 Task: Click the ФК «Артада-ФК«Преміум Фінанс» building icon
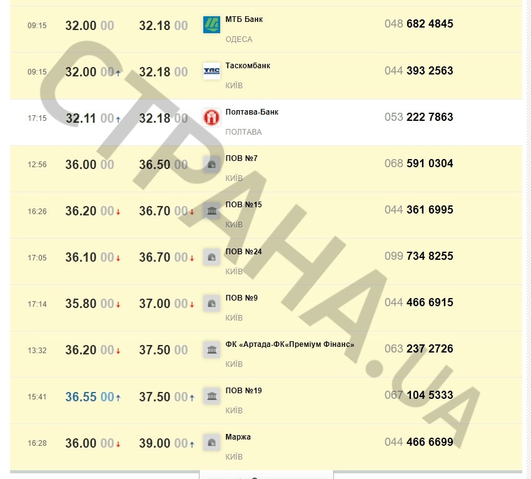(211, 349)
